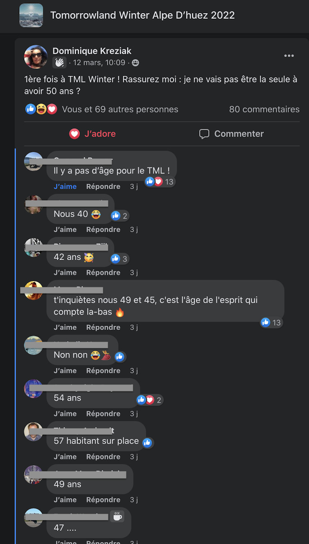This screenshot has height=544, width=309.
Task: View the post's reaction emoji icons
Action: pos(41,109)
